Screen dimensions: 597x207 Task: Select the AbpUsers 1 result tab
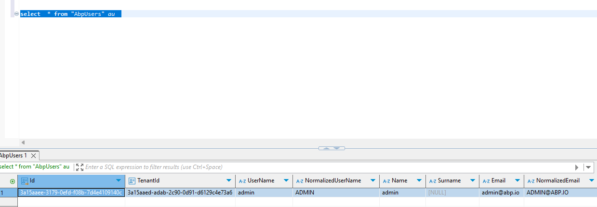coord(13,156)
